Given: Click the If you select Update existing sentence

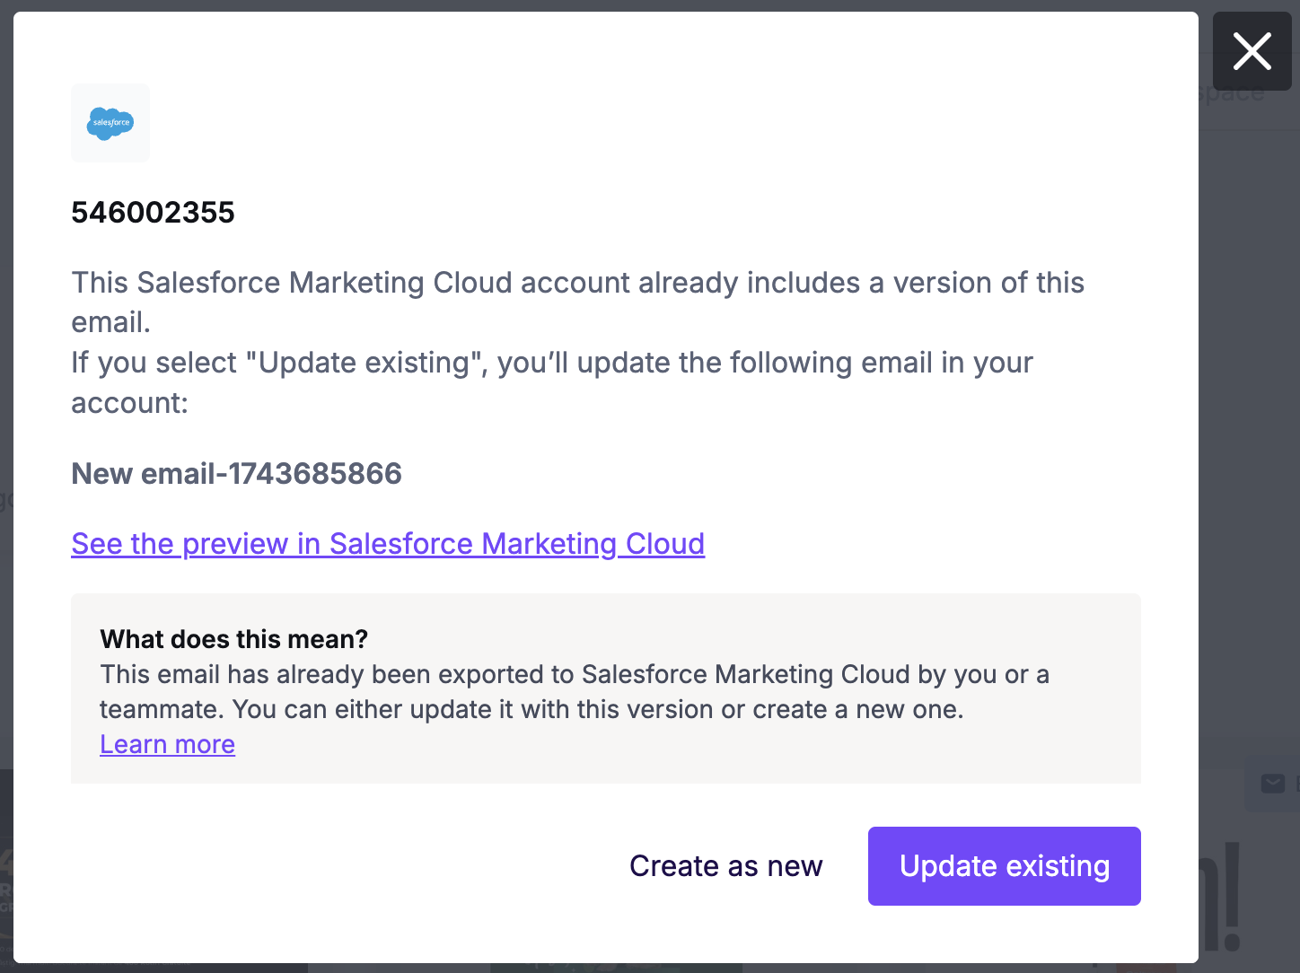Looking at the screenshot, I should 552,382.
